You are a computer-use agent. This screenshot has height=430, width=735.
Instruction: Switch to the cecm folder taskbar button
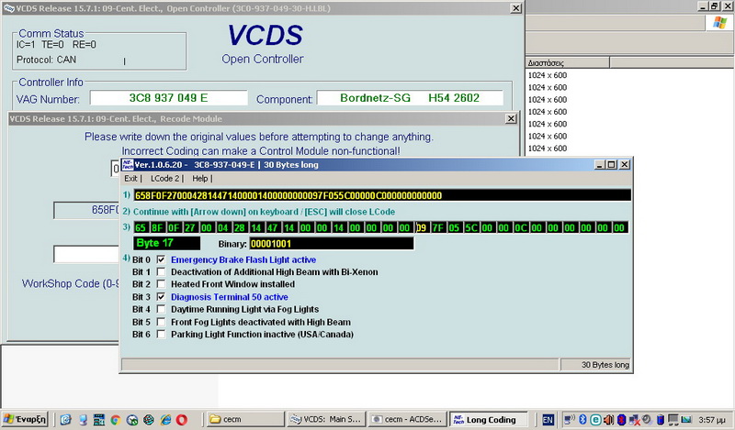pyautogui.click(x=245, y=419)
